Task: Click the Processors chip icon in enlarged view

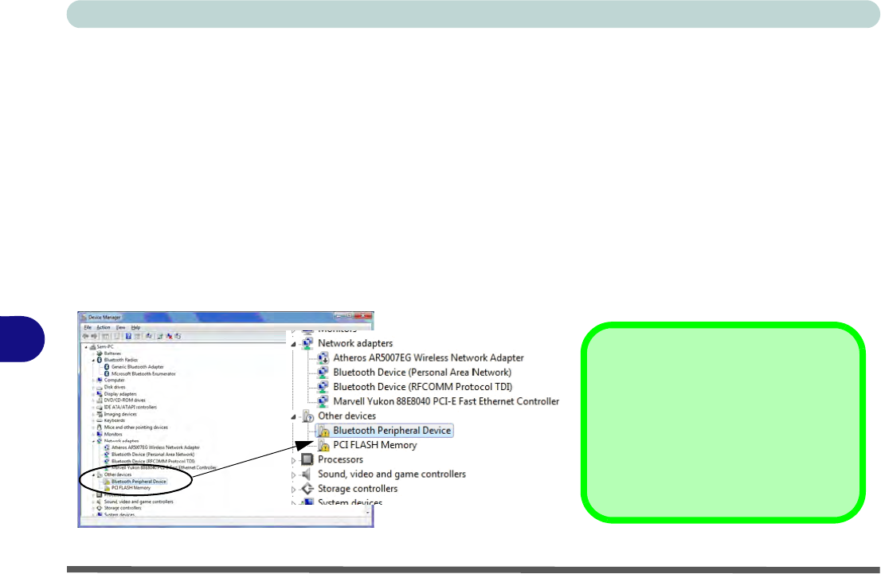Action: (307, 460)
